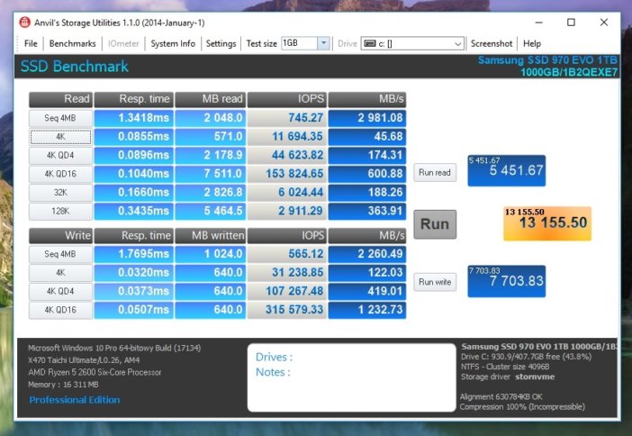This screenshot has height=436, width=632.
Task: Click the Write 4K test button
Action: (x=60, y=273)
